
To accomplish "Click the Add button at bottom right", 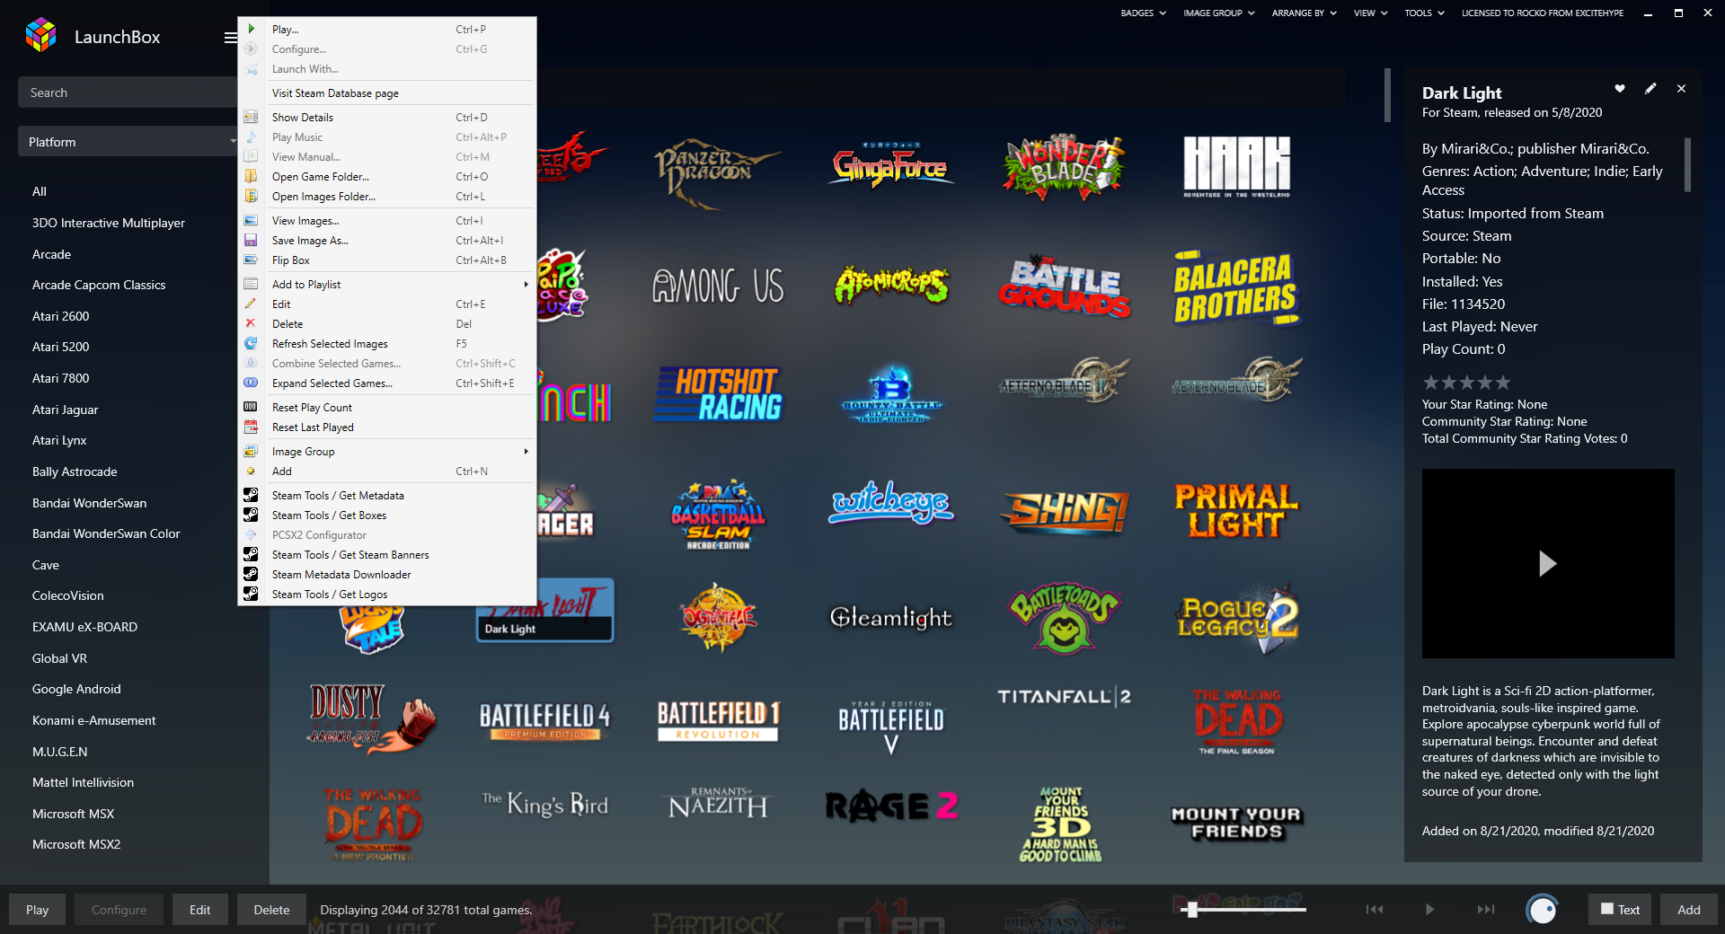I will click(1688, 910).
